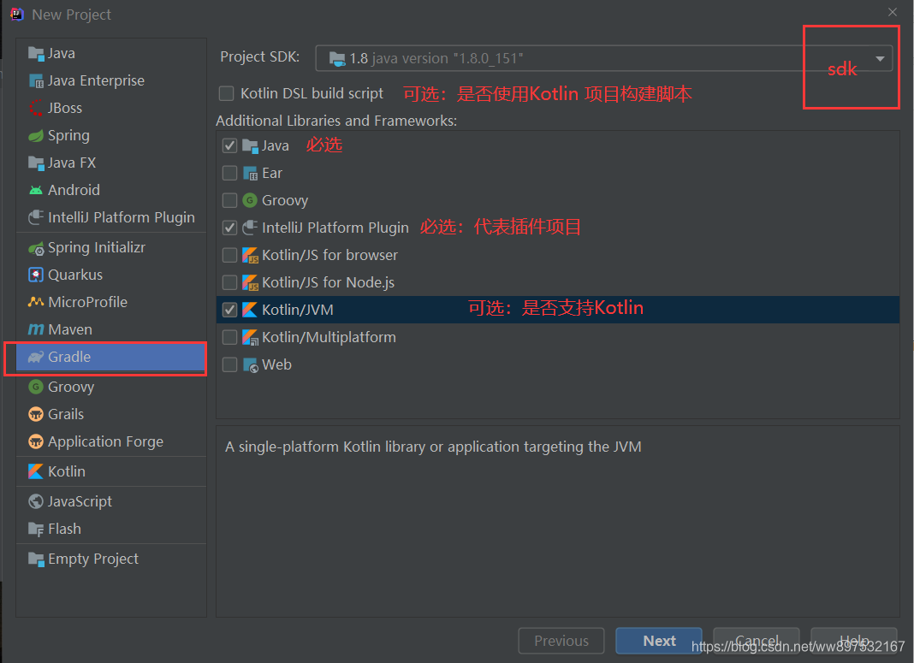Viewport: 914px width, 663px height.
Task: Click the JavaScript globe icon
Action: (x=36, y=501)
